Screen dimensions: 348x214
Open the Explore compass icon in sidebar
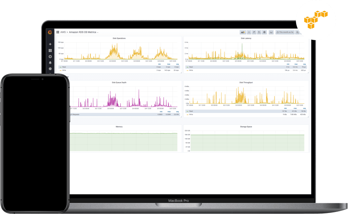coord(50,57)
